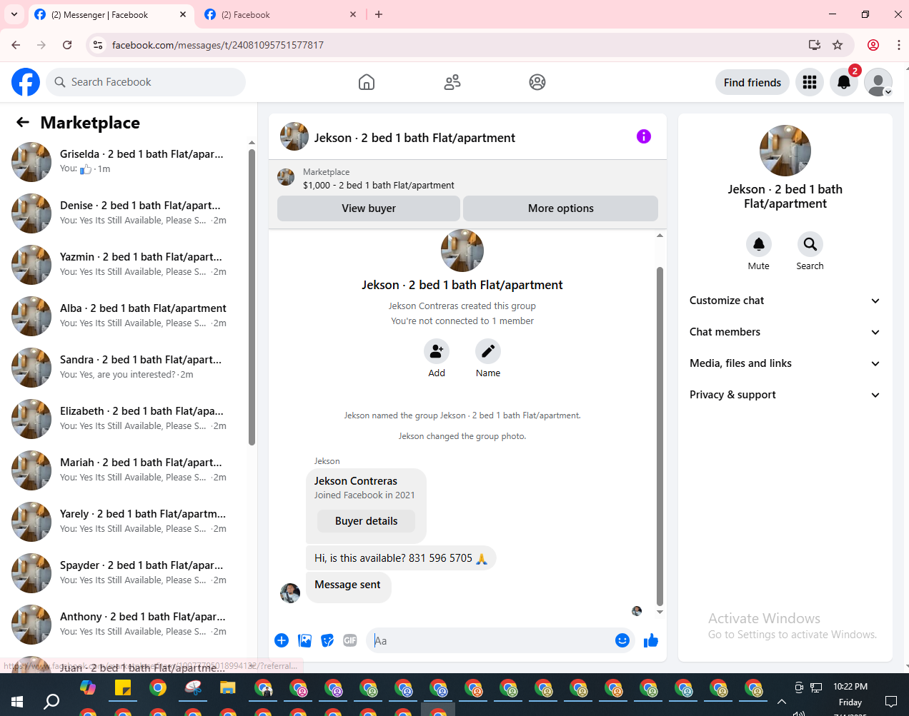Viewport: 909px width, 716px height.
Task: Open the Facebook menu grid icon
Action: pyautogui.click(x=810, y=82)
